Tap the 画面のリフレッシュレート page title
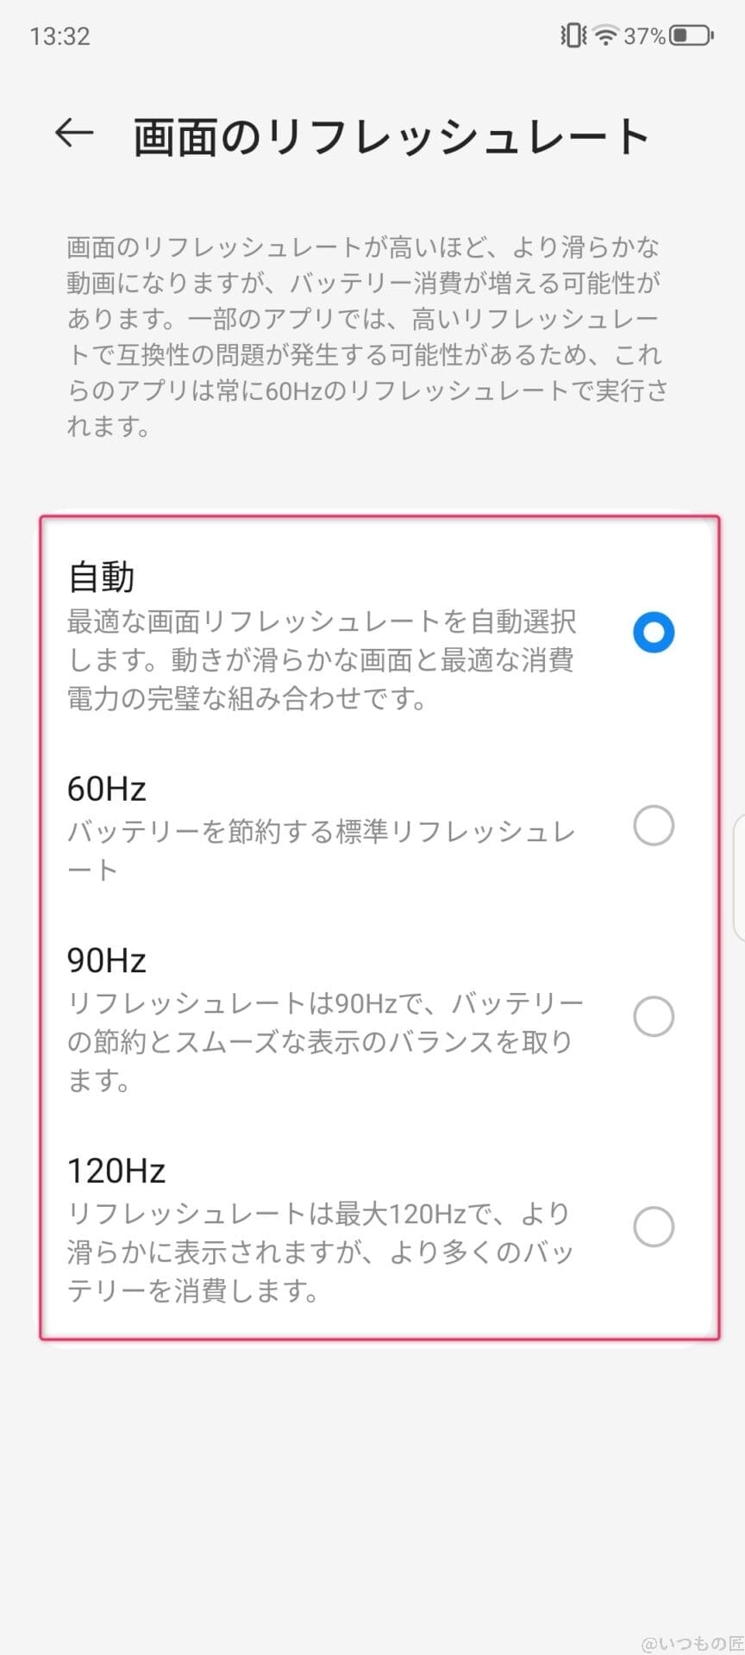Screen dimensions: 745x1655 [x=391, y=136]
